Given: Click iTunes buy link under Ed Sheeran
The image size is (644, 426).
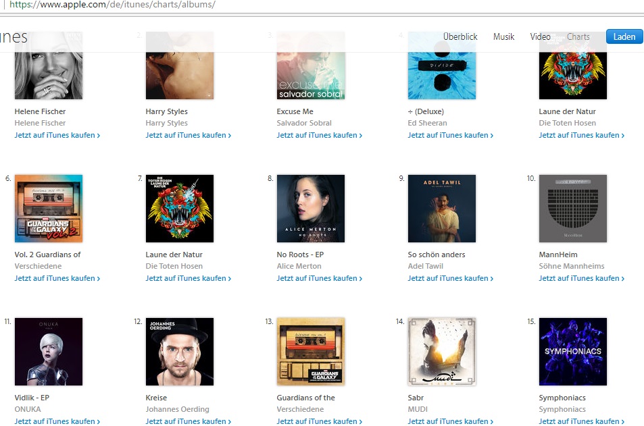Looking at the screenshot, I should pos(450,135).
